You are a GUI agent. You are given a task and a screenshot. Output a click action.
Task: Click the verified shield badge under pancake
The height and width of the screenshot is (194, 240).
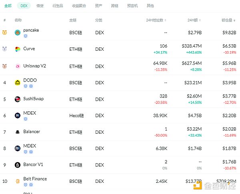26,36
